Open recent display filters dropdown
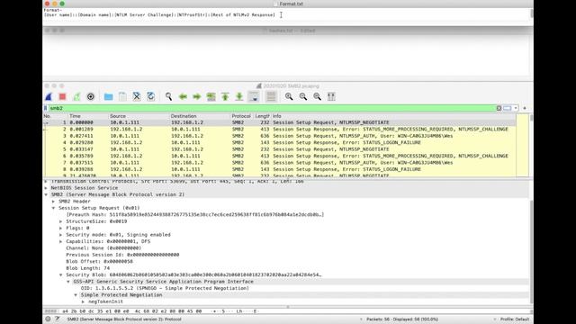The width and height of the screenshot is (576, 324). pyautogui.click(x=516, y=108)
